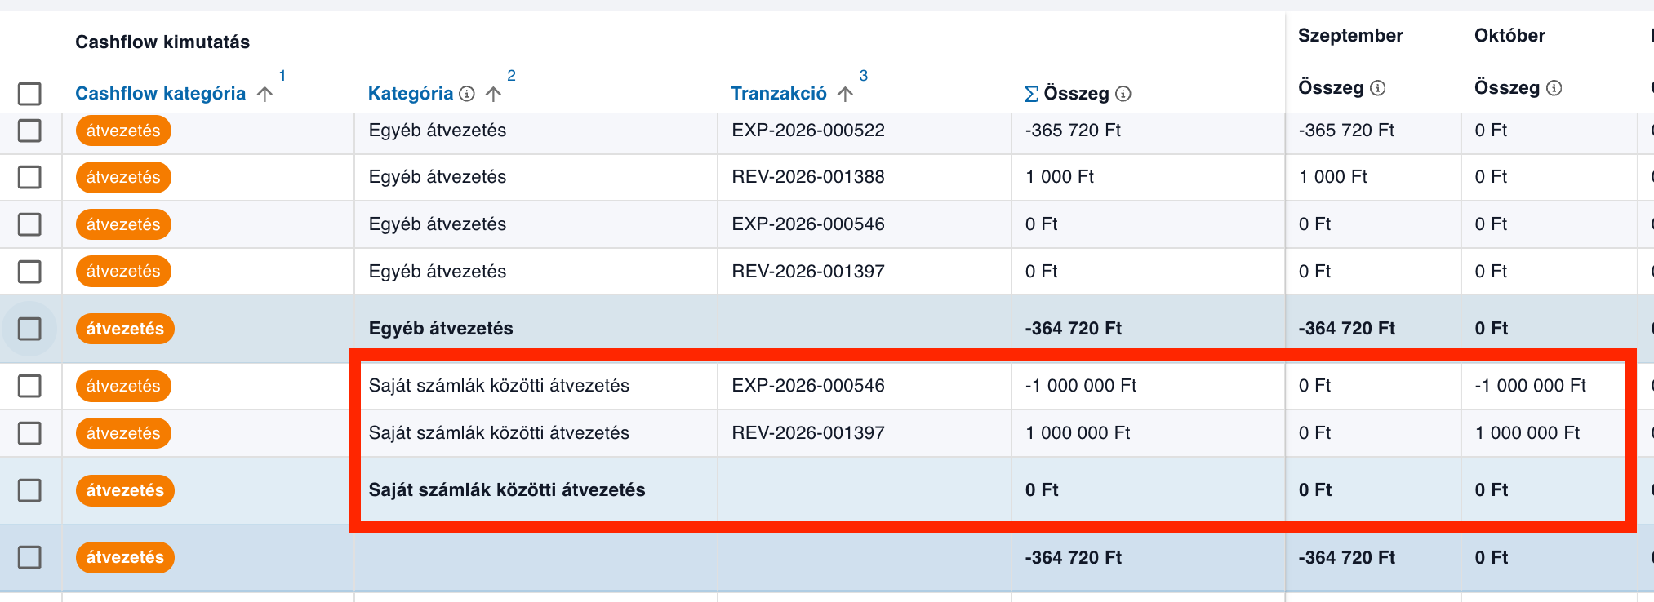Click the bold Saját számlák közötti átvezetés label
The image size is (1654, 602).
point(507,490)
